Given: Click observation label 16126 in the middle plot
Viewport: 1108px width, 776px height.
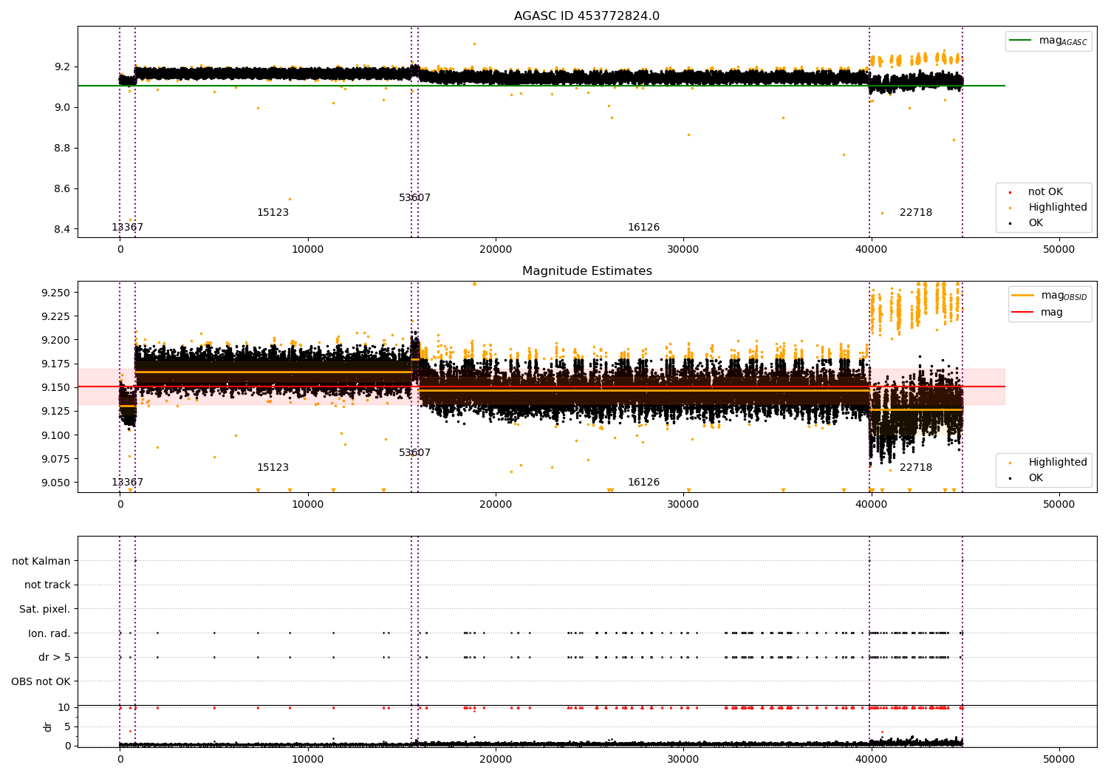Looking at the screenshot, I should tap(643, 483).
